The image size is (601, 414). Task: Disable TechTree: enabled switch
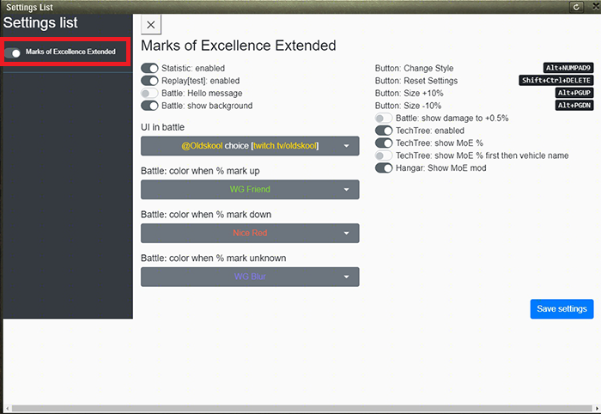click(x=384, y=131)
